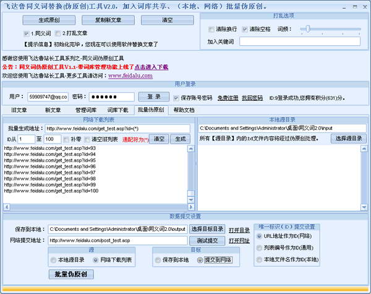The width and height of the screenshot is (371, 294).
Task: Click the 批量生成地址 URL field
Action: (x=117, y=129)
